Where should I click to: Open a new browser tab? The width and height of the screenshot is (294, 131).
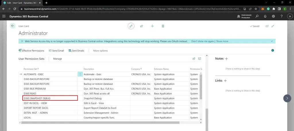click(46, 3)
